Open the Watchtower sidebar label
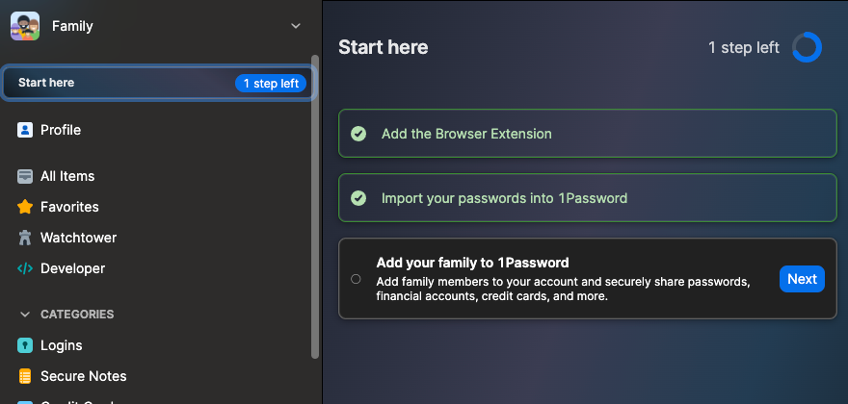 (x=78, y=238)
